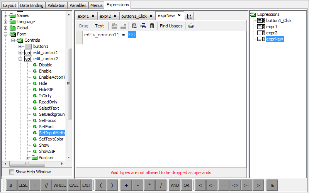
Task: Click the trash delete icon in toolbar
Action: pos(152,26)
